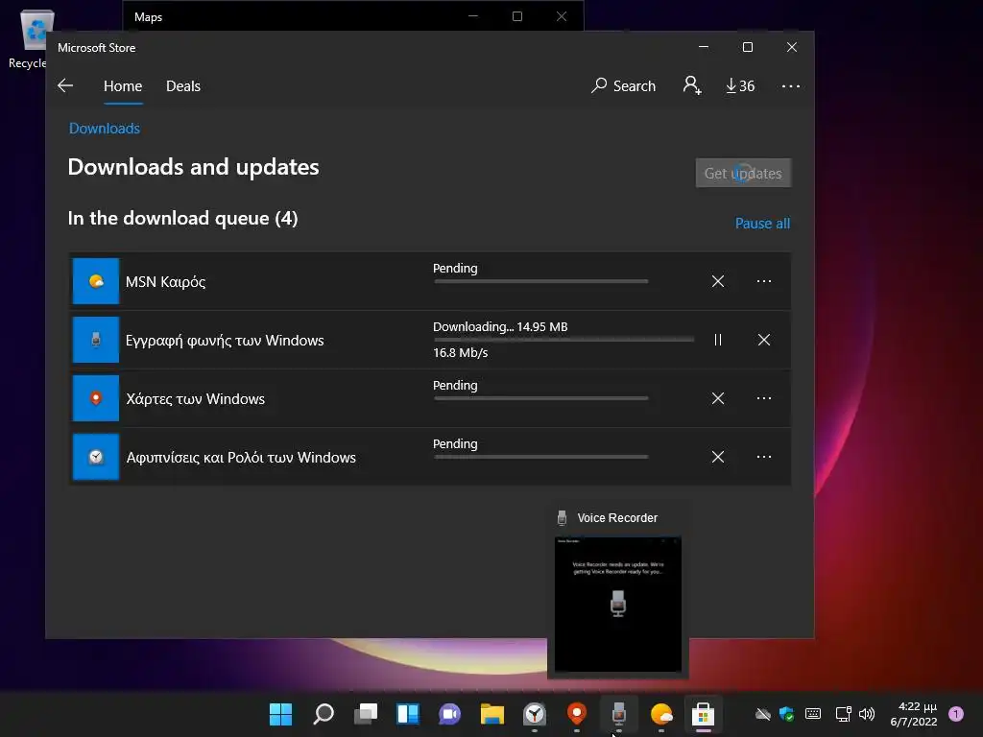This screenshot has height=737, width=983.
Task: Click the Voice Recorder preview title
Action: click(617, 517)
